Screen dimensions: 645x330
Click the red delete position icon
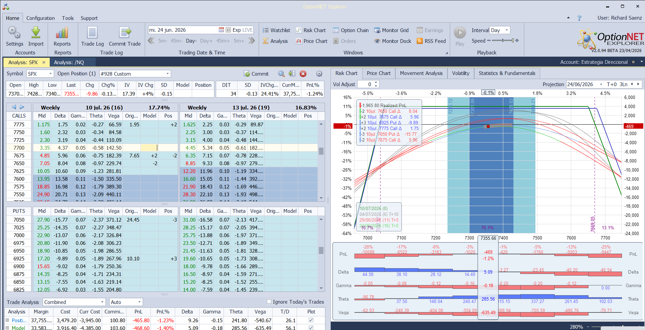[x=303, y=74]
